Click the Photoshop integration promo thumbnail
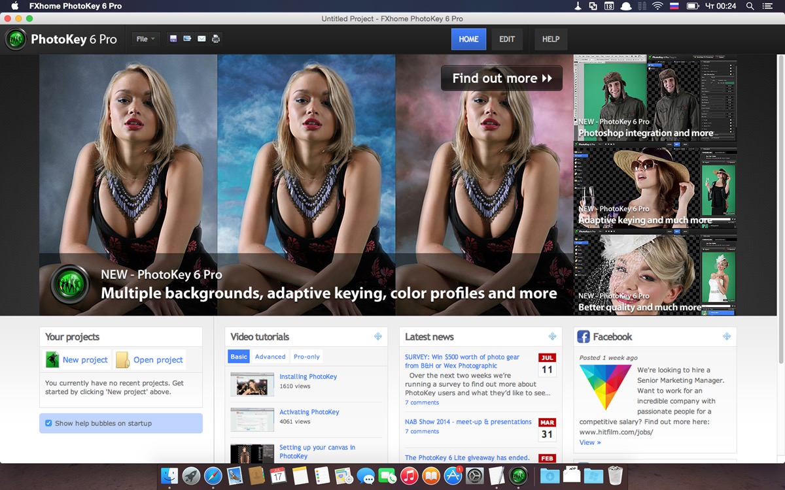785x490 pixels. pos(655,97)
